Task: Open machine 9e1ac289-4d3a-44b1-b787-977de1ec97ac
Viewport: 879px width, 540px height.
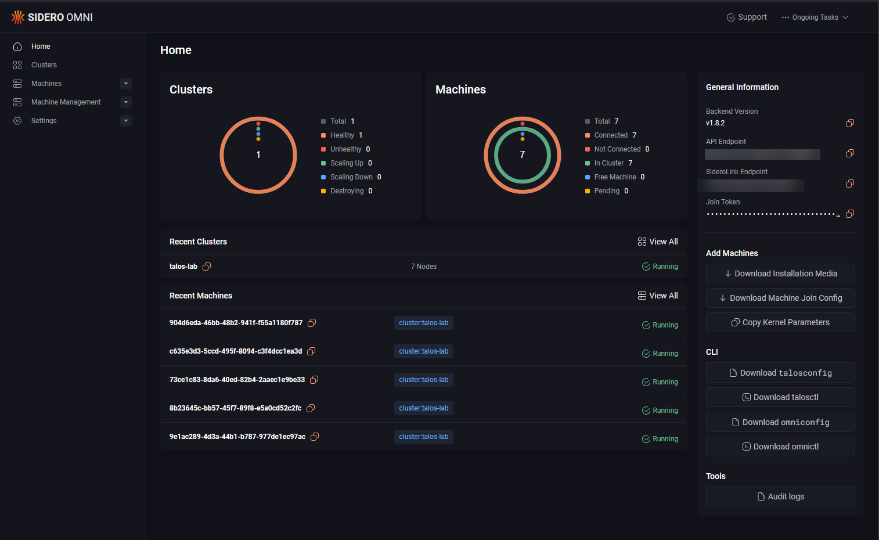Action: 237,437
